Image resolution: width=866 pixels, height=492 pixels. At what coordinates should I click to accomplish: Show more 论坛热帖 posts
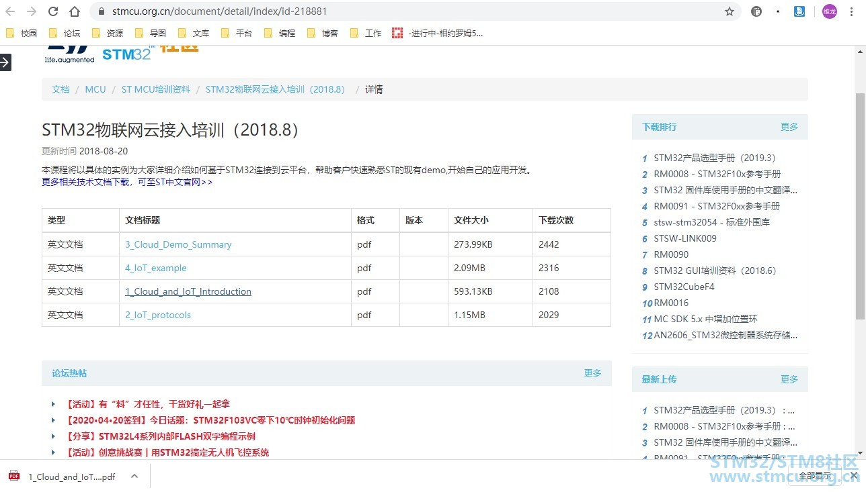(x=592, y=373)
